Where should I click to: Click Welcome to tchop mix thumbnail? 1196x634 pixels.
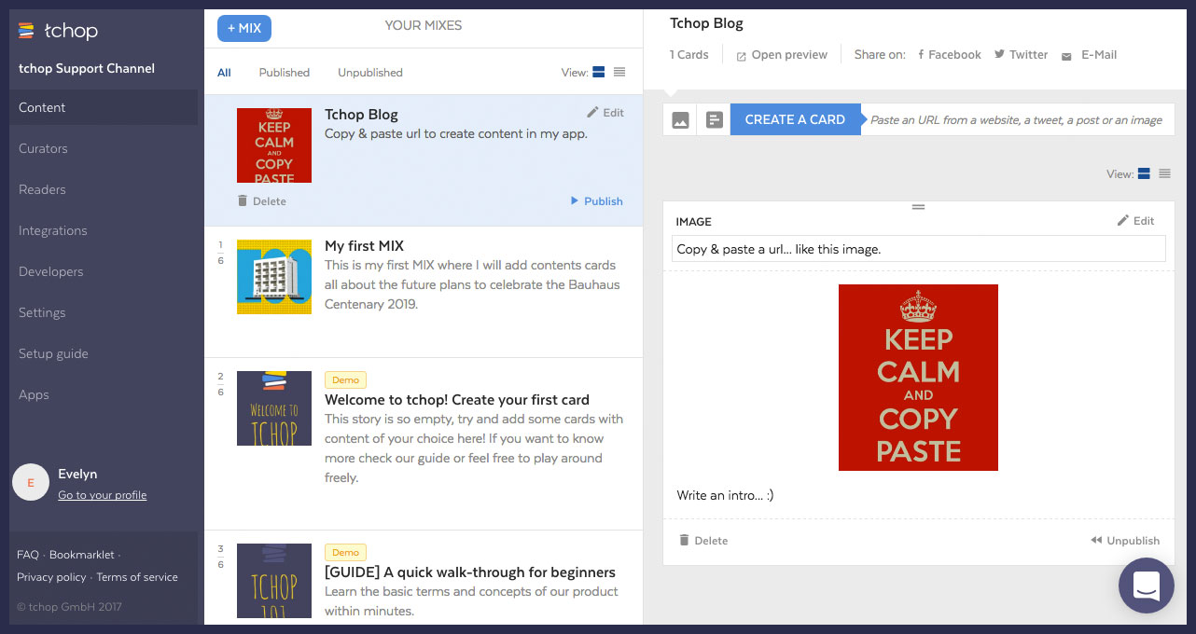tap(274, 408)
